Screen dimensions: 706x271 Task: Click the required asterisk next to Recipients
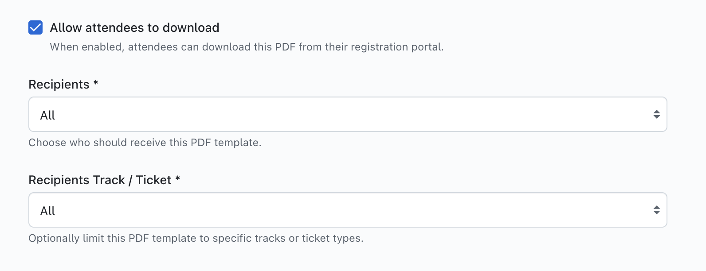pyautogui.click(x=96, y=83)
